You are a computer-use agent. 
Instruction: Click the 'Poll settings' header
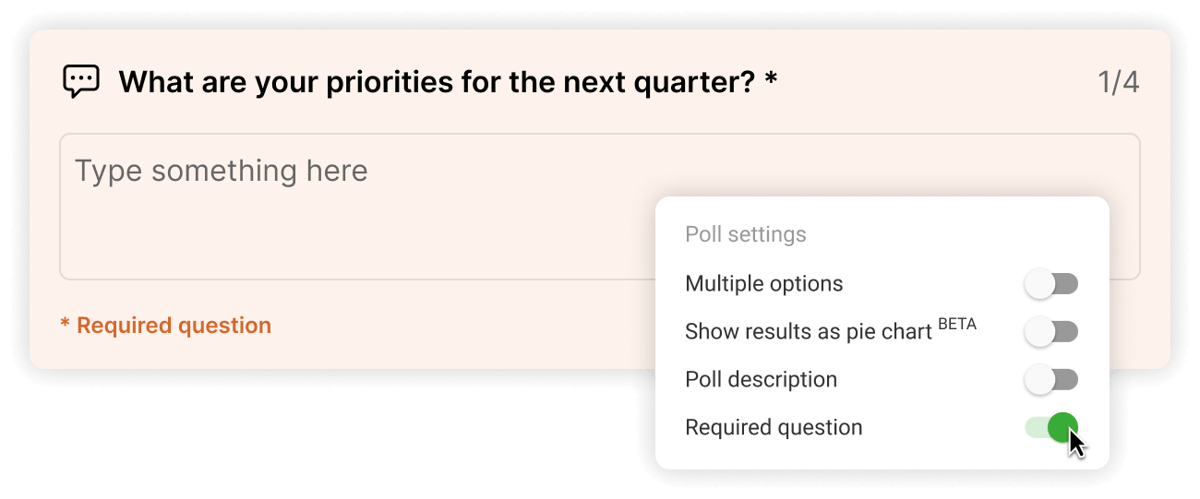click(x=745, y=234)
